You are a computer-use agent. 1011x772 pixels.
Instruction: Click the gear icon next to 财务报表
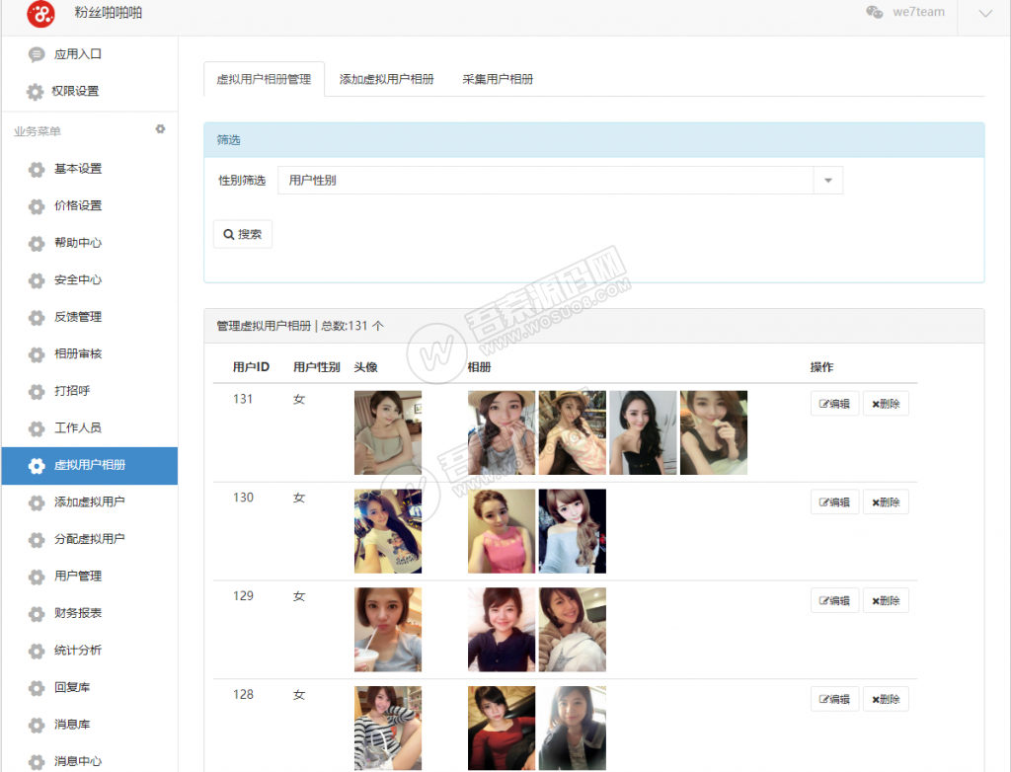tap(36, 614)
